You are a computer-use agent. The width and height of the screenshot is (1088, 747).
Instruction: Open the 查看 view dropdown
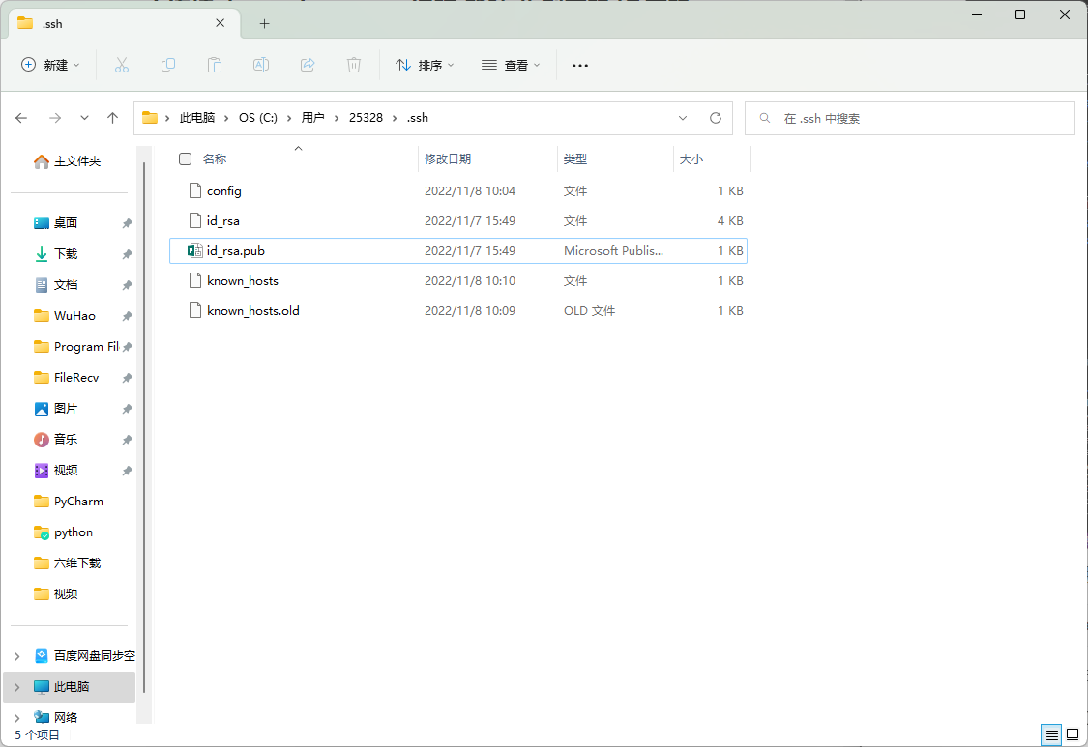point(511,65)
